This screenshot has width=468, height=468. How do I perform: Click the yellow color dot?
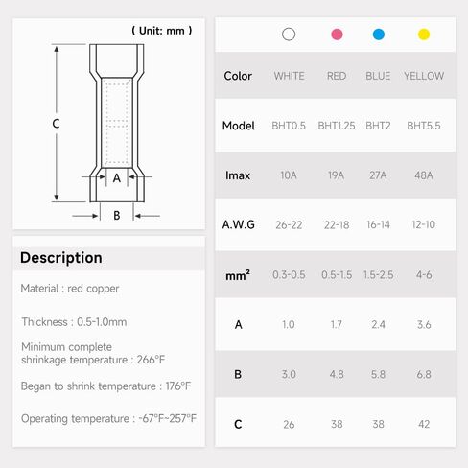point(424,35)
